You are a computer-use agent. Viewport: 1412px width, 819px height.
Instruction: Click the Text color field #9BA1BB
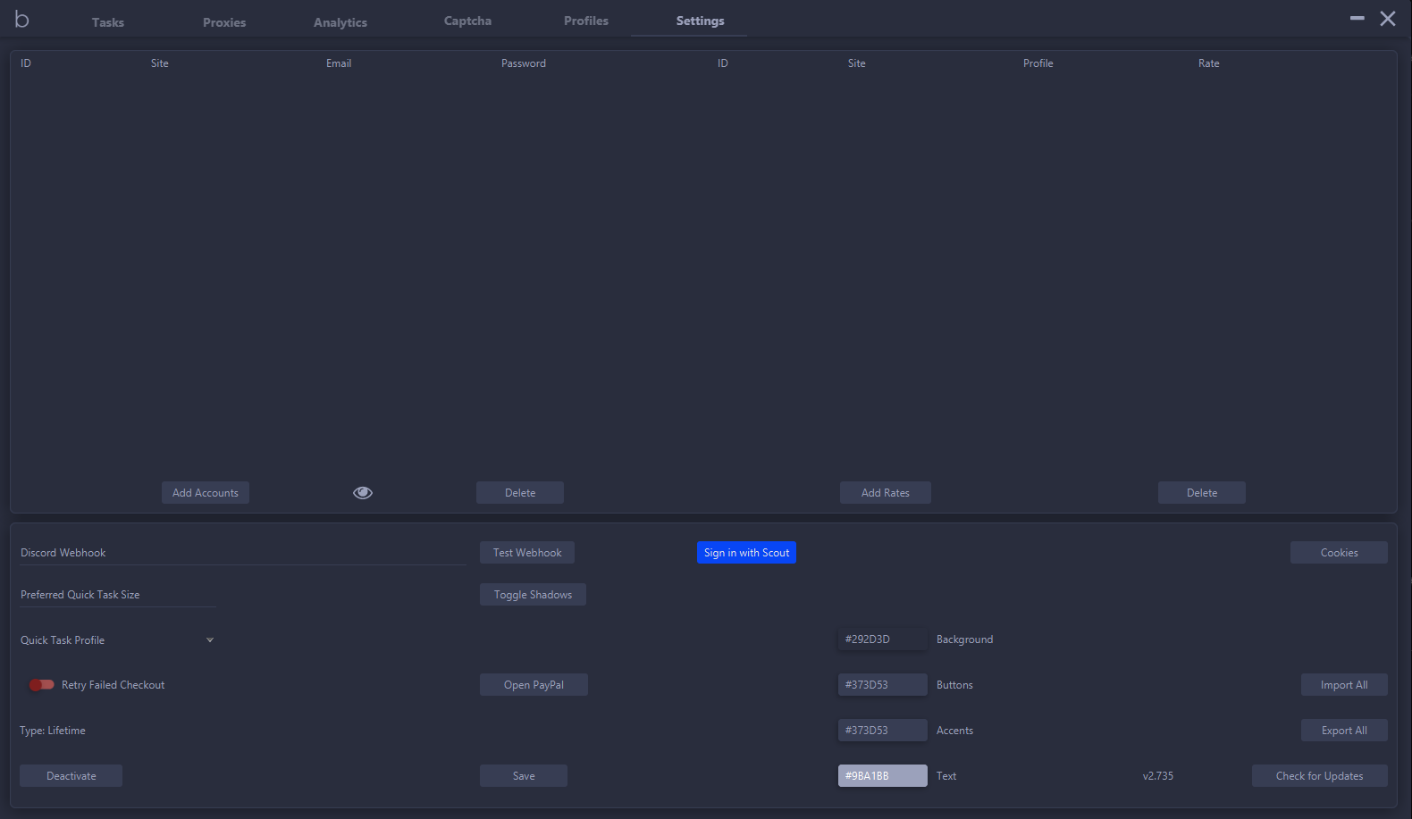(882, 776)
